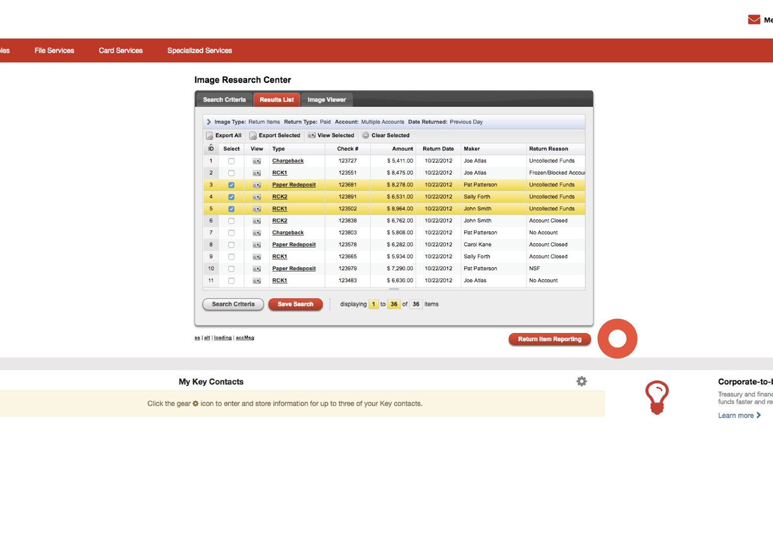Click the red lightbulb icon near Corporate-to section
This screenshot has height=542, width=773.
coord(657,397)
